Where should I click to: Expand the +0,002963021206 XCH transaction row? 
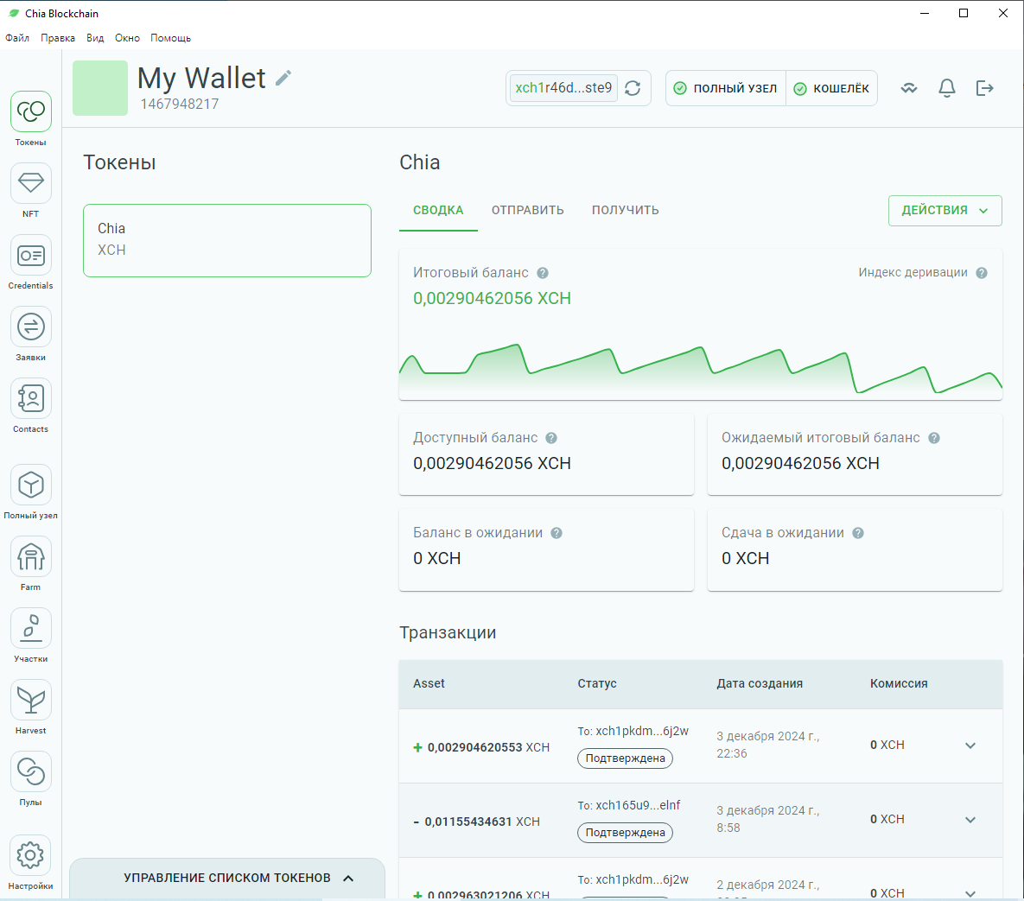(x=970, y=893)
